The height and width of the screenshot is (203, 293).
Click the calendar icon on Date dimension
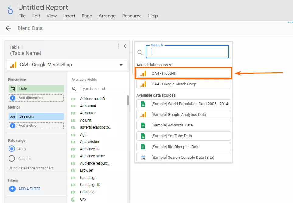(13, 89)
